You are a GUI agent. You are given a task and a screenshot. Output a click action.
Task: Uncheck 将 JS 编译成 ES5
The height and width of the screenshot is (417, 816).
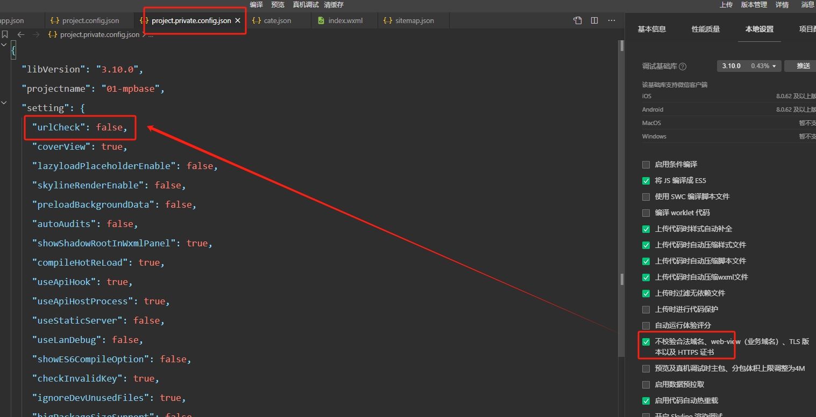click(x=646, y=180)
